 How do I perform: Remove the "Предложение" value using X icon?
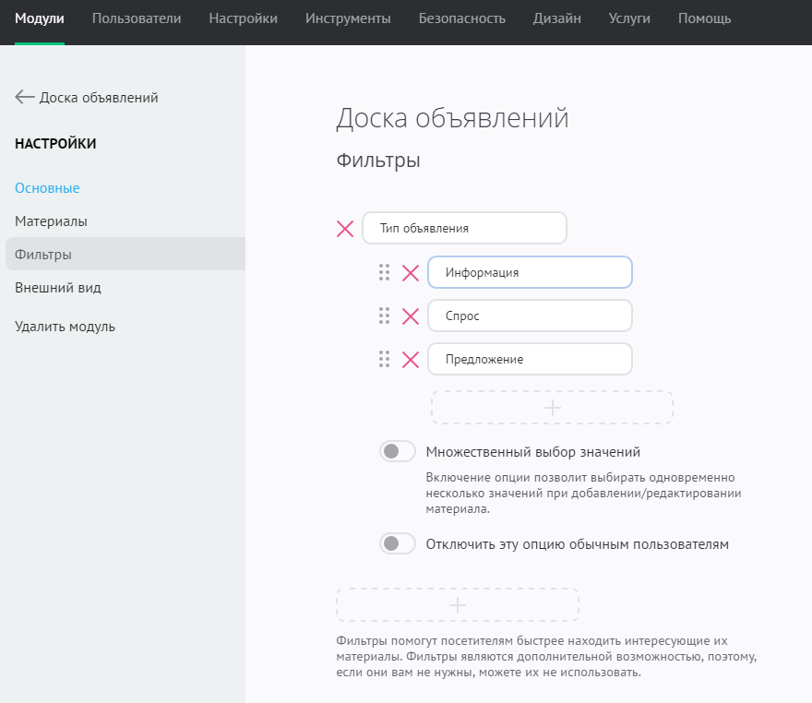pos(411,360)
